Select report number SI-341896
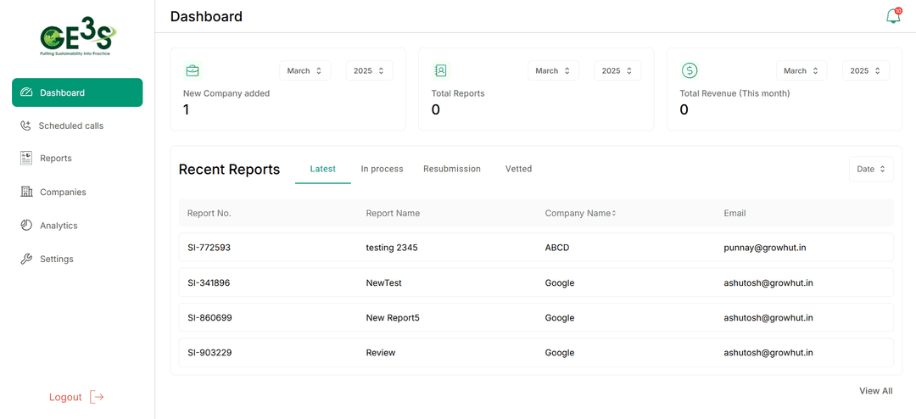 click(209, 282)
